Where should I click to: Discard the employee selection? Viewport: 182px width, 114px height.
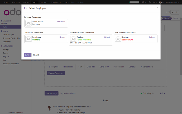(36, 55)
